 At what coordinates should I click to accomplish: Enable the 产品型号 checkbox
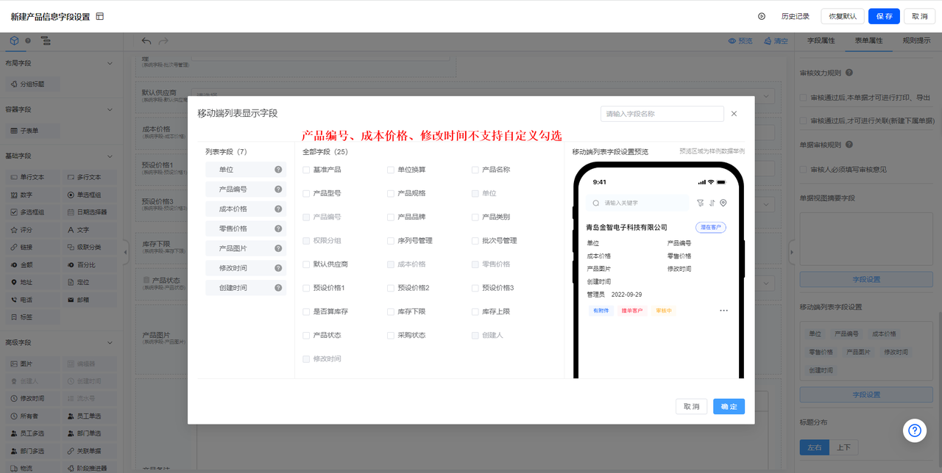point(306,193)
